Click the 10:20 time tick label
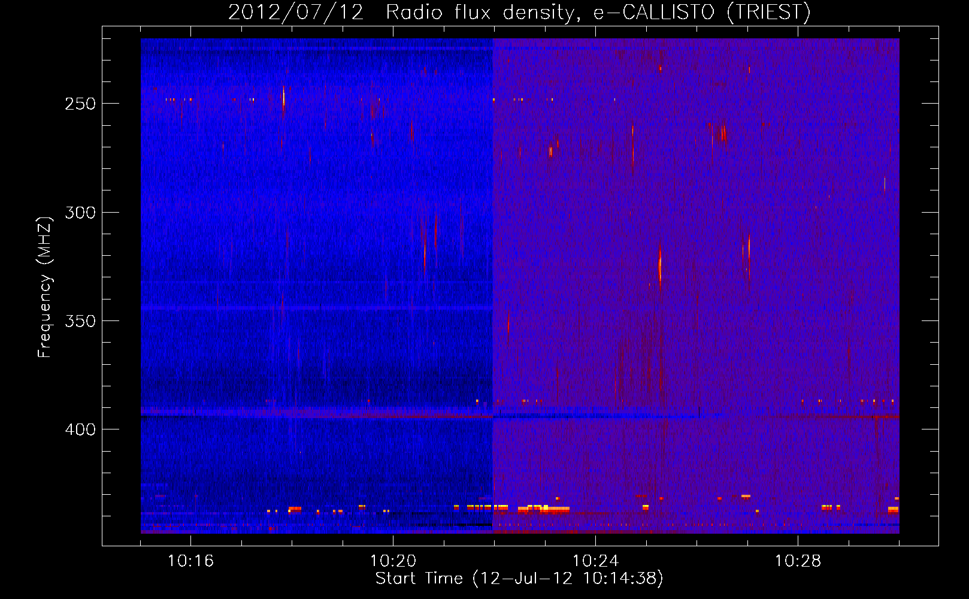Viewport: 969px width, 599px height. coord(393,561)
